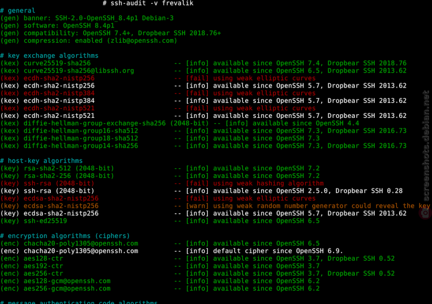Select the 'aes128-gcm@openssh.com' cipher name

67,281
